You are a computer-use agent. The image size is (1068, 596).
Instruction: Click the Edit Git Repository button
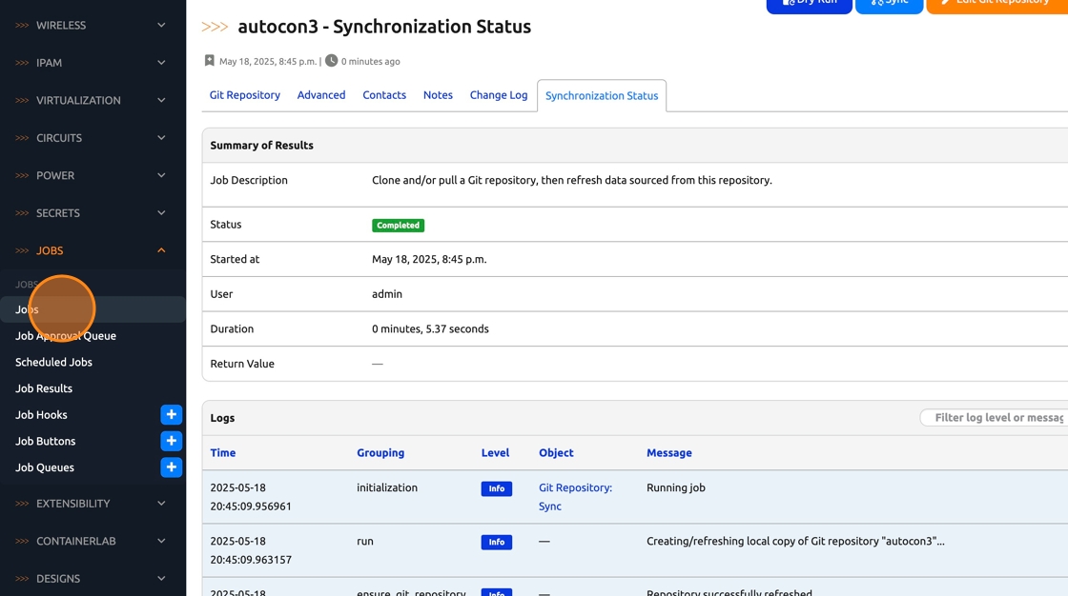point(996,5)
